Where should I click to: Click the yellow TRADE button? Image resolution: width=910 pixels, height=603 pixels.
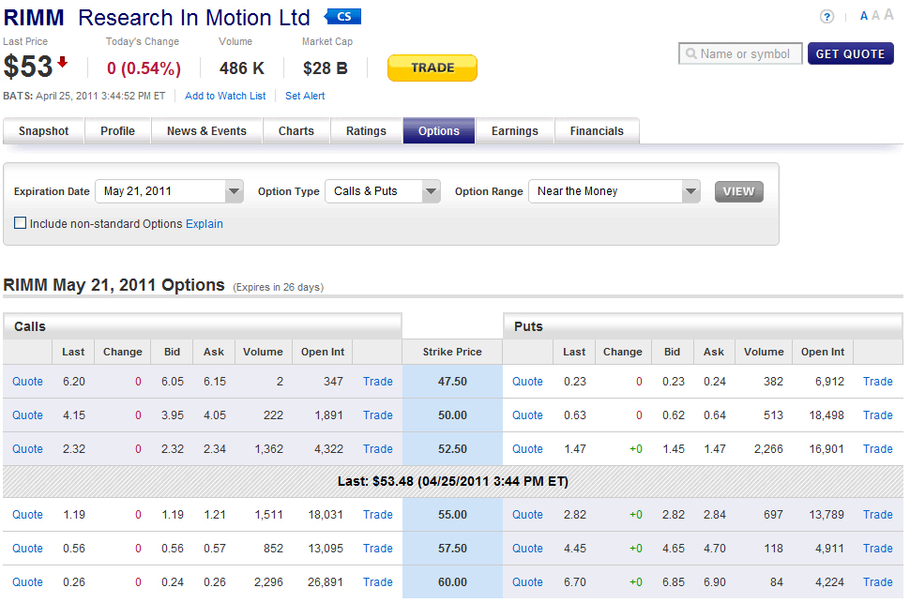coord(432,68)
